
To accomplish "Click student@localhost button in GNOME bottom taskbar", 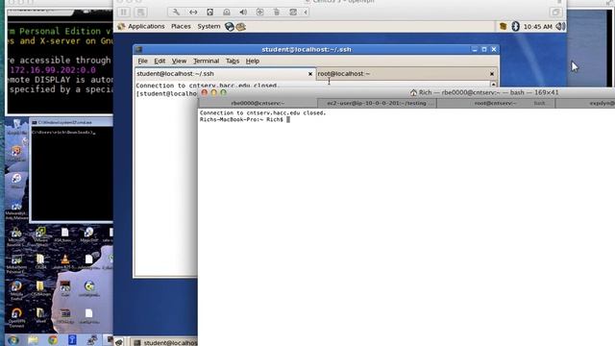I will [x=164, y=342].
